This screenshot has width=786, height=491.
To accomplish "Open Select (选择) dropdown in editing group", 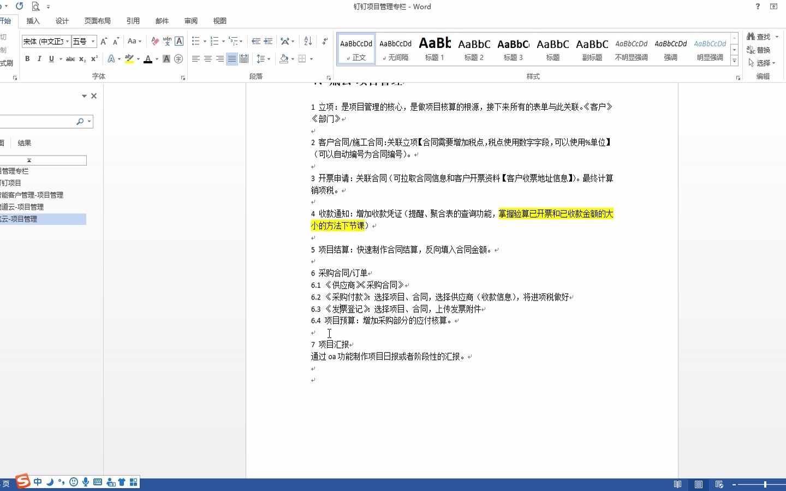I will tap(761, 63).
